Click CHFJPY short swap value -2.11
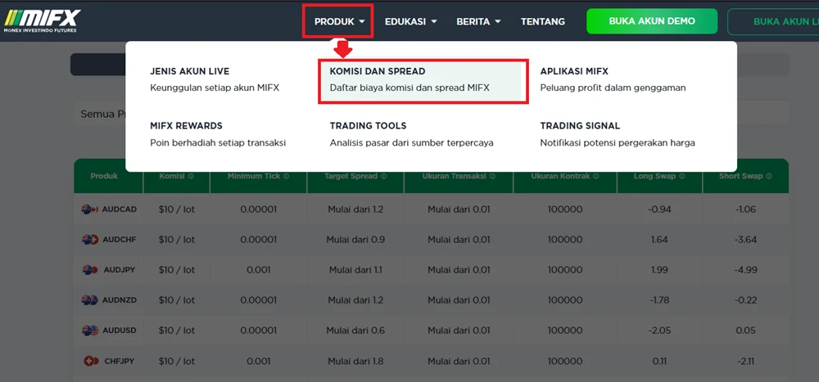 click(x=745, y=361)
